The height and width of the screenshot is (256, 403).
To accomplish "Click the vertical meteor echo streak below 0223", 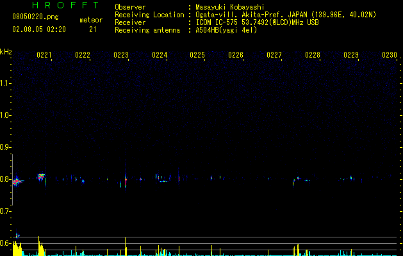I will point(126,180).
